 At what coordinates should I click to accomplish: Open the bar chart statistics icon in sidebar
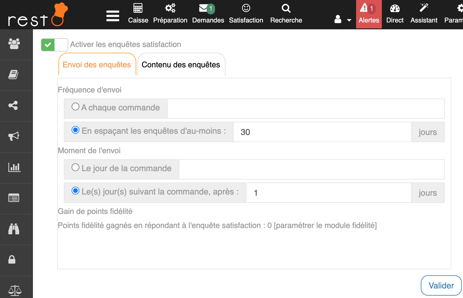pyautogui.click(x=14, y=167)
